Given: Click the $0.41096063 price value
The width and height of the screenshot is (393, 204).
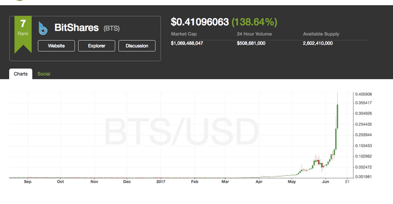Looking at the screenshot, I should coord(200,22).
